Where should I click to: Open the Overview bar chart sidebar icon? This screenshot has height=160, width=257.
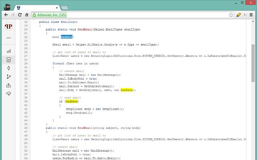click(x=8, y=51)
